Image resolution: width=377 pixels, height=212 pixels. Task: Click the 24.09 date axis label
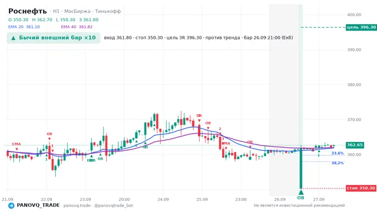(163, 200)
